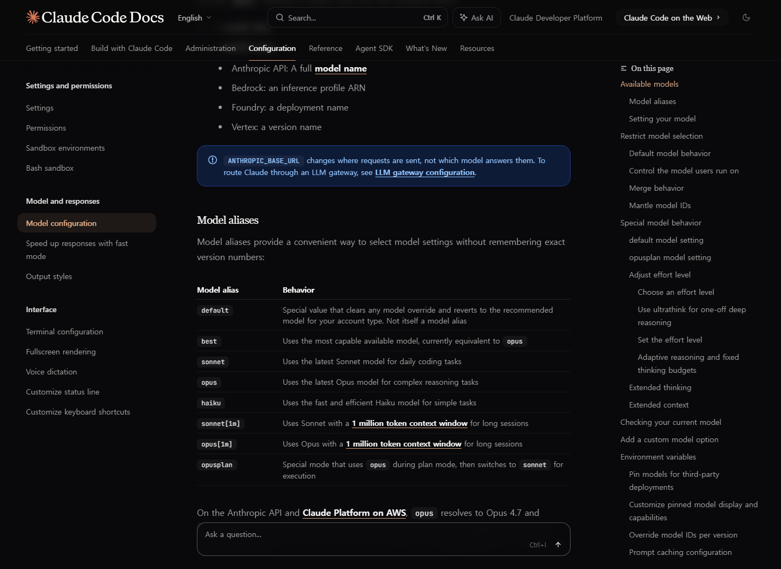The width and height of the screenshot is (781, 569).
Task: Select Model configuration sidebar item
Action: tap(87, 223)
